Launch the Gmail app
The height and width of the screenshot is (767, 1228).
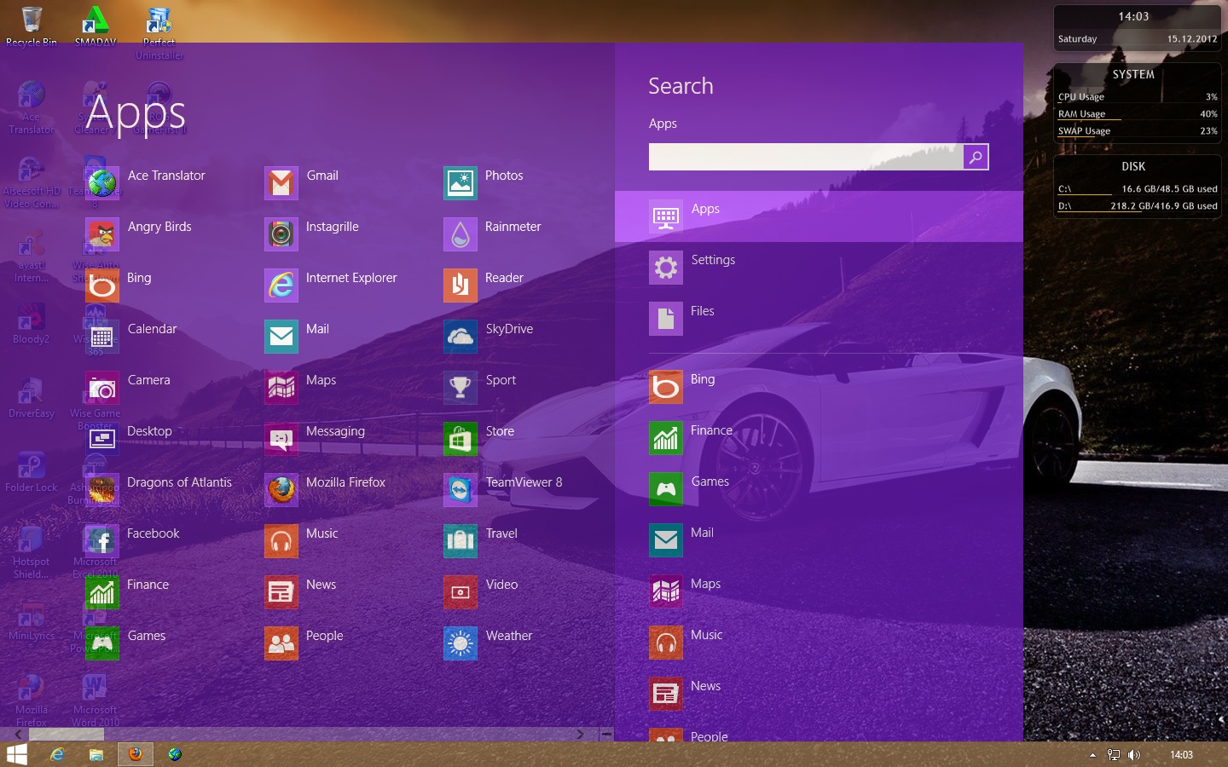click(281, 183)
